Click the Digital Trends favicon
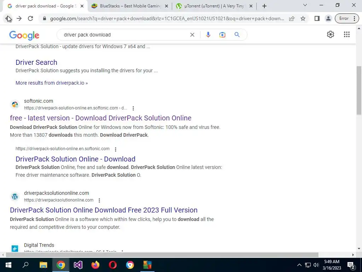 point(15,248)
